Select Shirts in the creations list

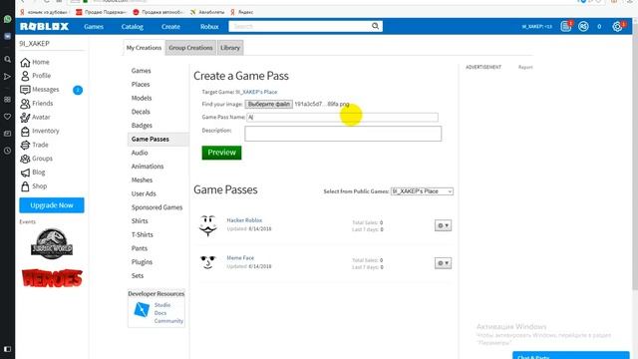click(140, 221)
